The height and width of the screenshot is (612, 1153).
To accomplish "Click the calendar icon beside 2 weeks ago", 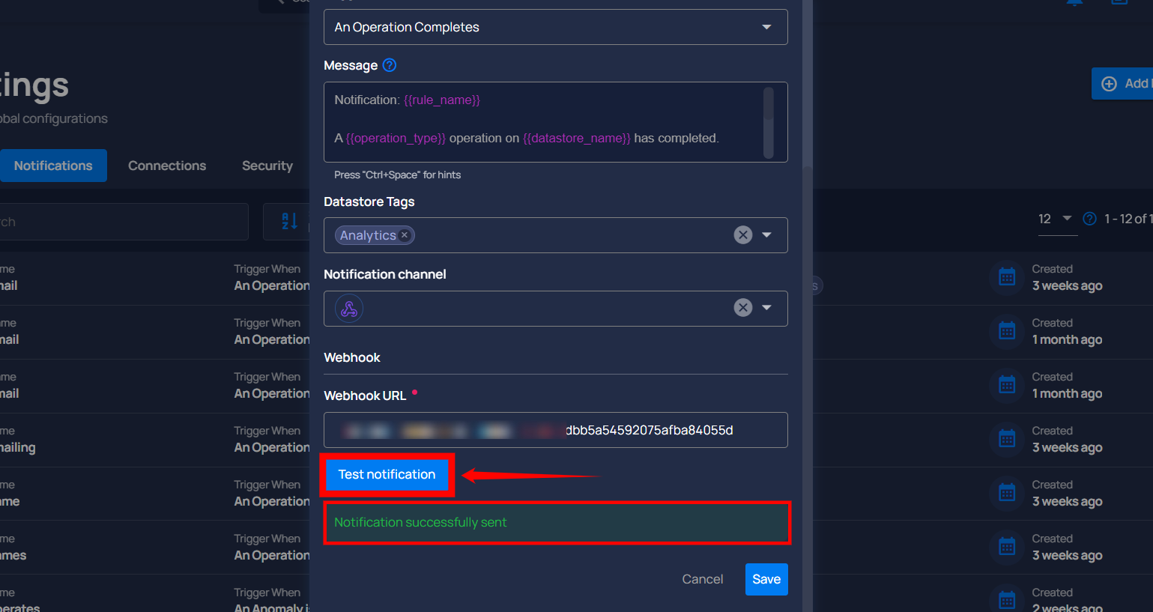I will point(1007,599).
